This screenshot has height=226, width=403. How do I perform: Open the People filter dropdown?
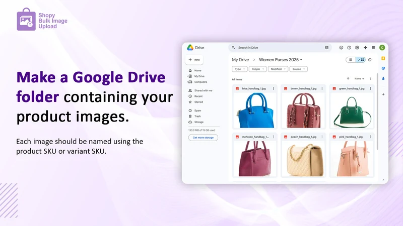pyautogui.click(x=257, y=69)
